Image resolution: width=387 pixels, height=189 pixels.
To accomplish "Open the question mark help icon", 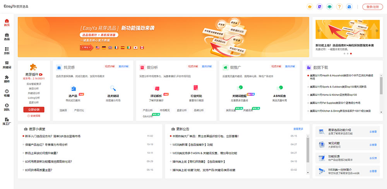I will tap(339, 7).
